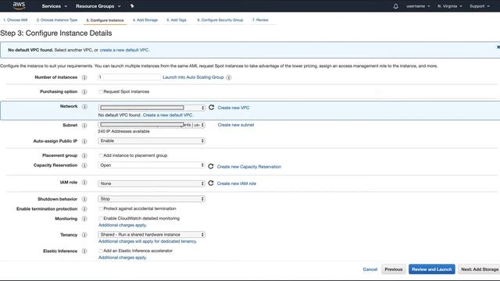
Task: Open the Subnet dropdown
Action: coord(152,125)
